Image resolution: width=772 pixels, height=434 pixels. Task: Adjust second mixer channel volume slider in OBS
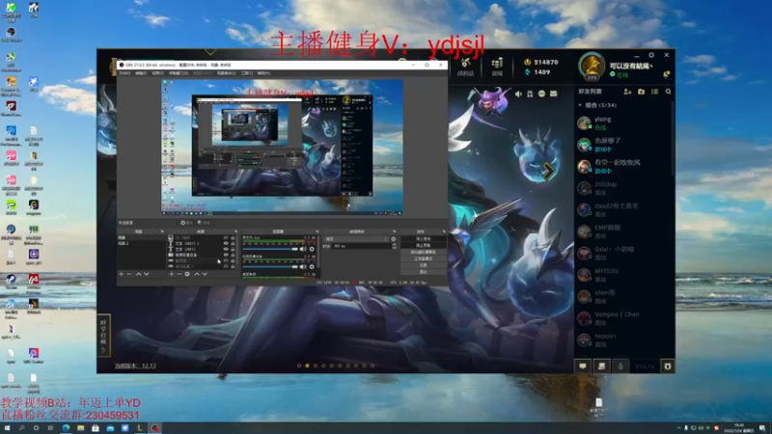(270, 267)
